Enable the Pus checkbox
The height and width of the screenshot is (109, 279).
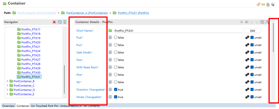[x=116, y=45]
